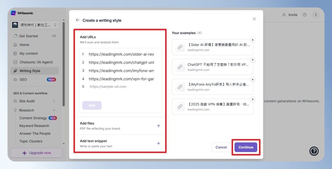Remove the 2025 VPN example
Screen dimensions: 332x169
point(252,100)
